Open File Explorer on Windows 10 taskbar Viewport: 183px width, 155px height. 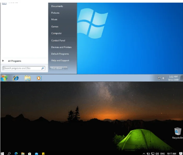(23, 154)
